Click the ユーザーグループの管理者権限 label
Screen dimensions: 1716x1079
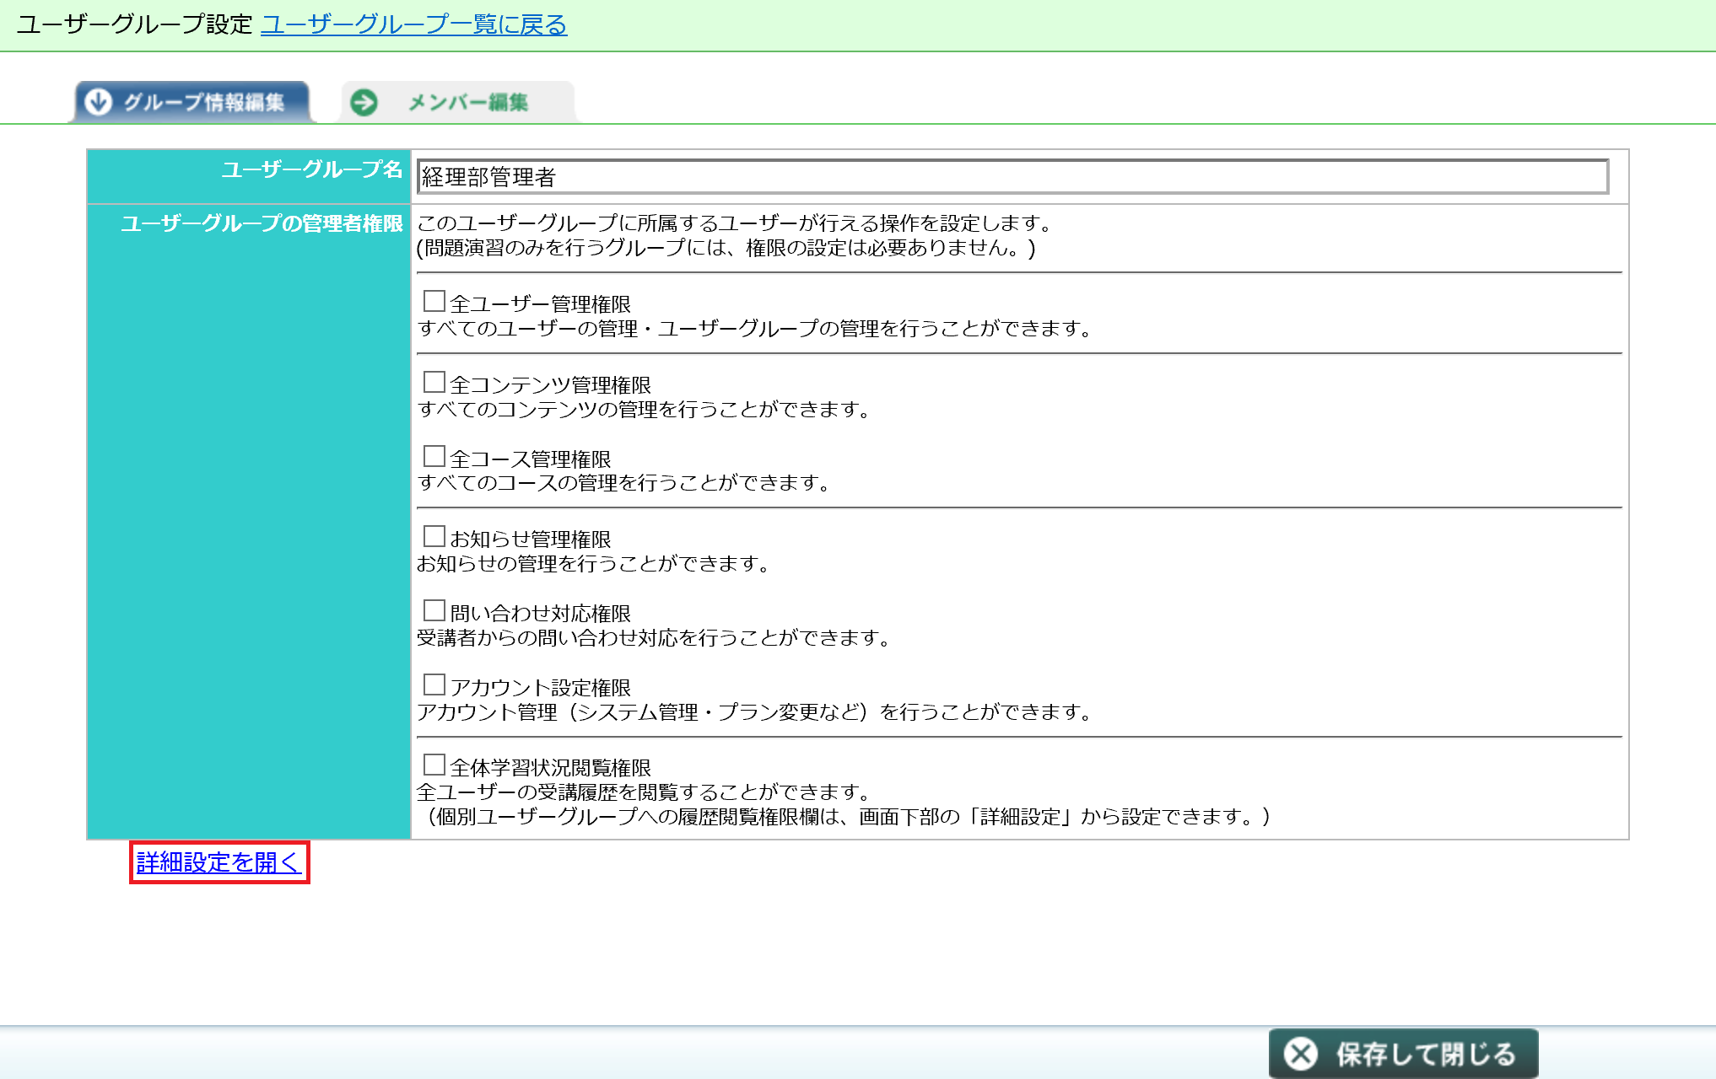click(x=262, y=223)
